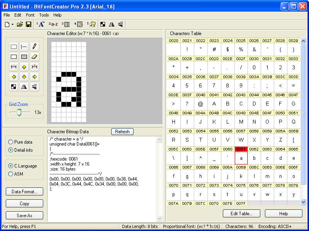The width and height of the screenshot is (309, 231).
Task: Shift the glyph up with the up arrow tool
Action: pyautogui.click(x=24, y=67)
